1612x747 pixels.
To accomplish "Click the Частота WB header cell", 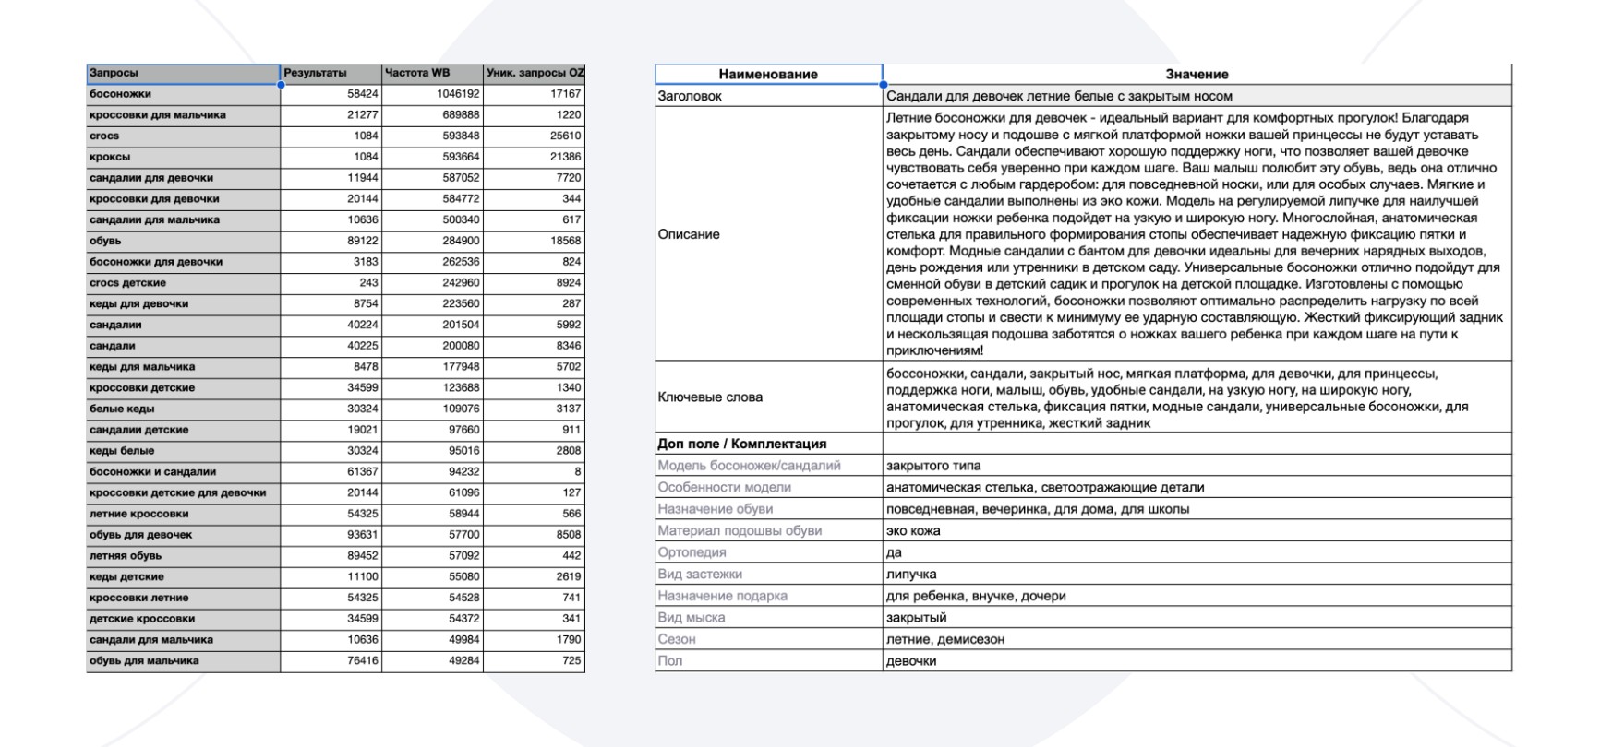I will [432, 73].
